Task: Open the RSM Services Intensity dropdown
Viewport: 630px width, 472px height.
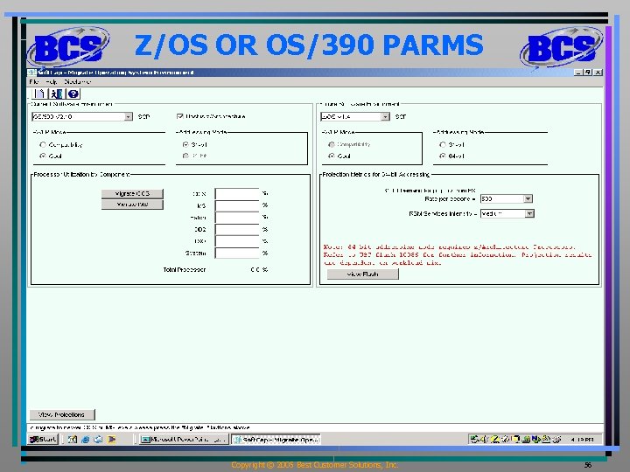Action: pyautogui.click(x=529, y=213)
